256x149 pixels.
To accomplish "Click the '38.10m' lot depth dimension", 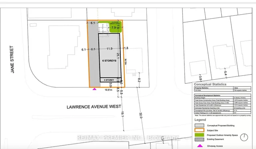I will pos(126,62).
